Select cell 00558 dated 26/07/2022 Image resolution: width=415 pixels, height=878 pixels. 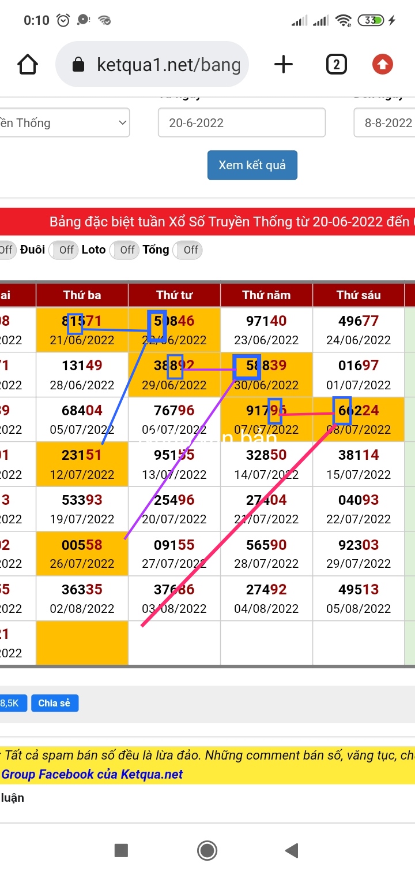coord(82,554)
